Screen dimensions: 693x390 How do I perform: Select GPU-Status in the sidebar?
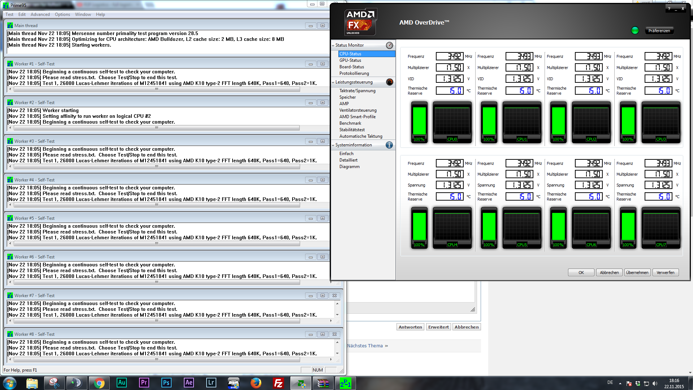(x=350, y=60)
